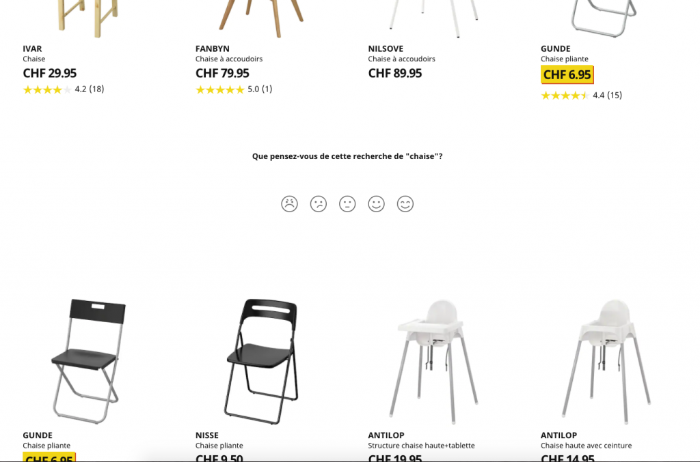Open the NILSOVE chair product link
The height and width of the screenshot is (462, 700).
tap(401, 53)
